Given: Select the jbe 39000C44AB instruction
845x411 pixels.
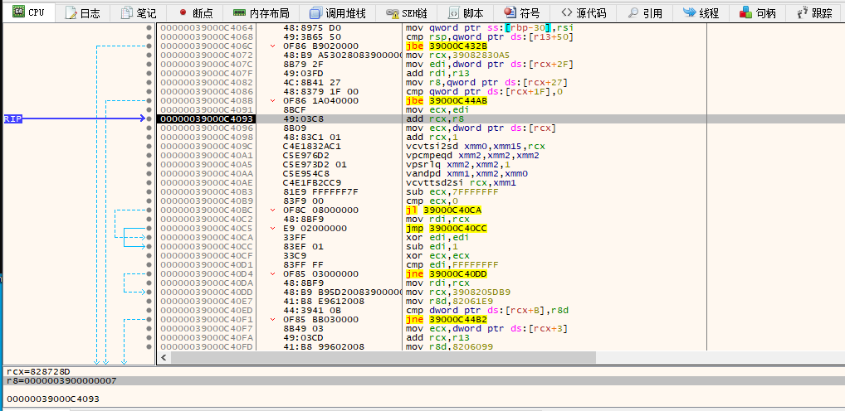Looking at the screenshot, I should click(x=446, y=100).
